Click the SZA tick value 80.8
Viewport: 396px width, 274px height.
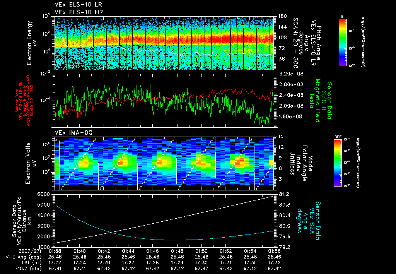[285, 205]
